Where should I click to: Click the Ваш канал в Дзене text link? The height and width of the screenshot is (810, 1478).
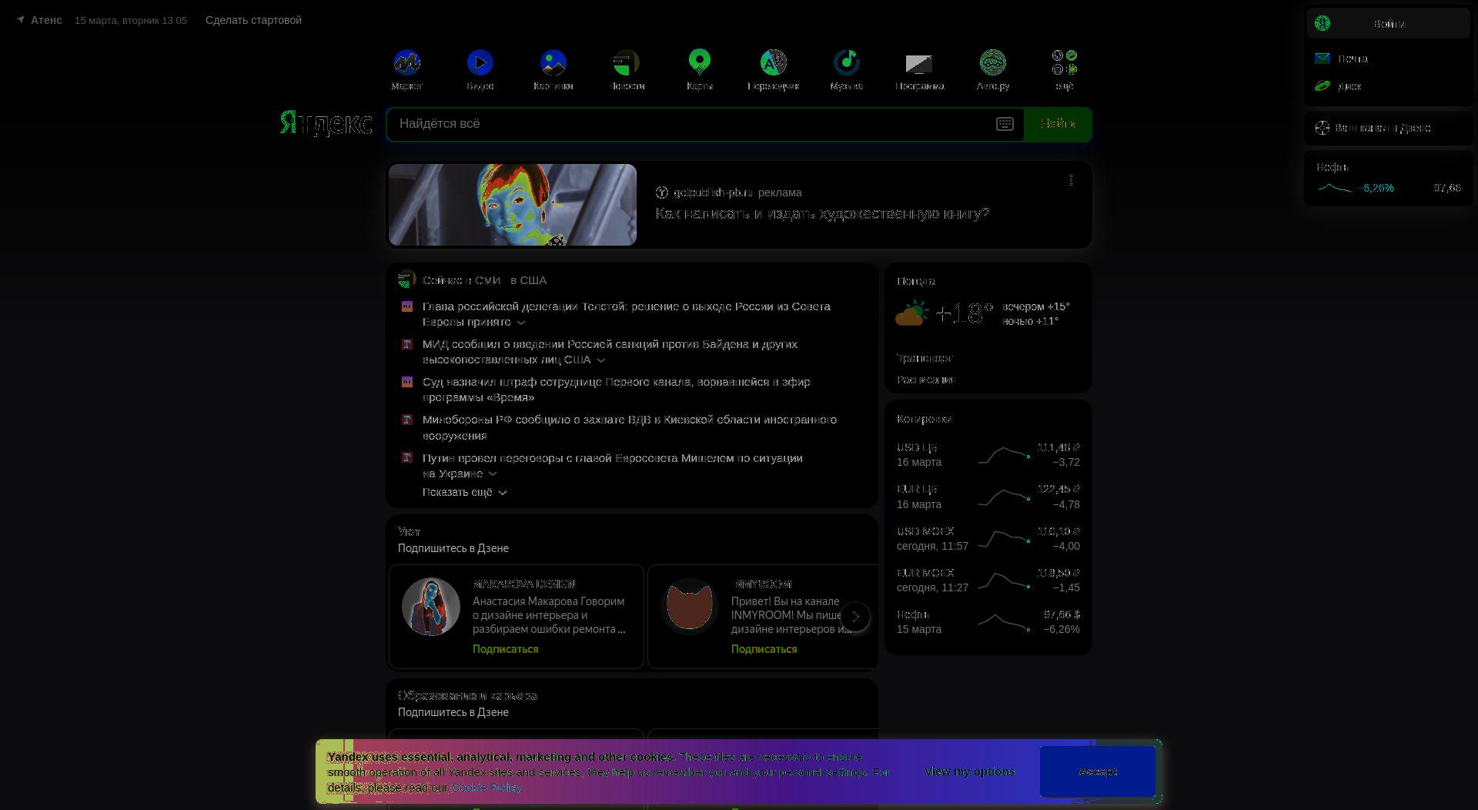[1383, 128]
